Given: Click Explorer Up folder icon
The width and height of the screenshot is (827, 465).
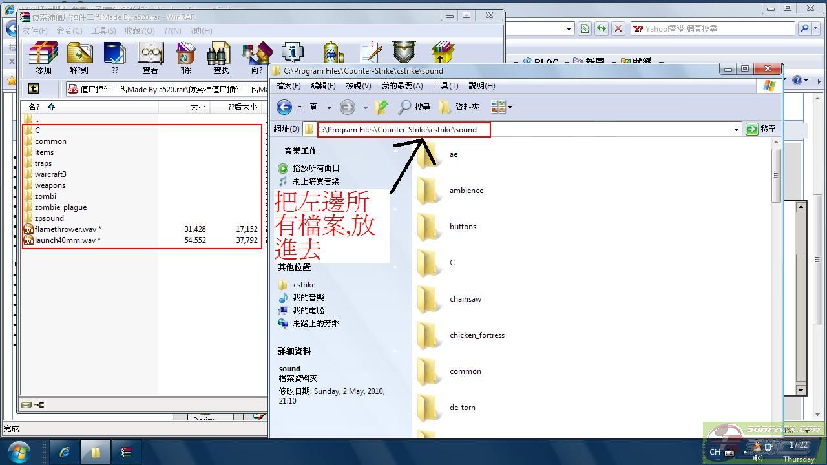Looking at the screenshot, I should coord(382,107).
